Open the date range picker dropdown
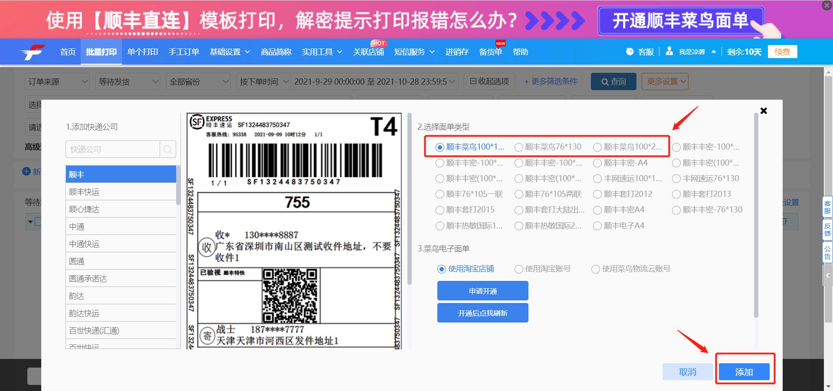This screenshot has height=391, width=833. tap(374, 81)
